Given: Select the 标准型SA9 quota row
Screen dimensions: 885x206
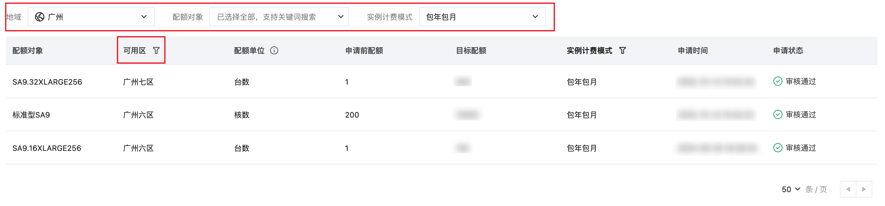Looking at the screenshot, I should coord(31,115).
